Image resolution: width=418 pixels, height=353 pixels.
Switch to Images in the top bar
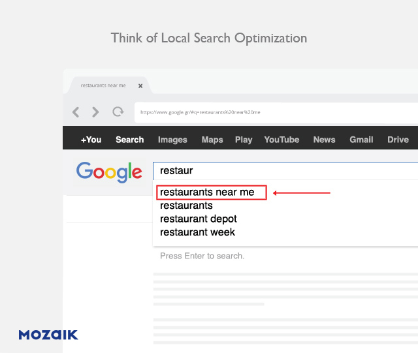172,140
